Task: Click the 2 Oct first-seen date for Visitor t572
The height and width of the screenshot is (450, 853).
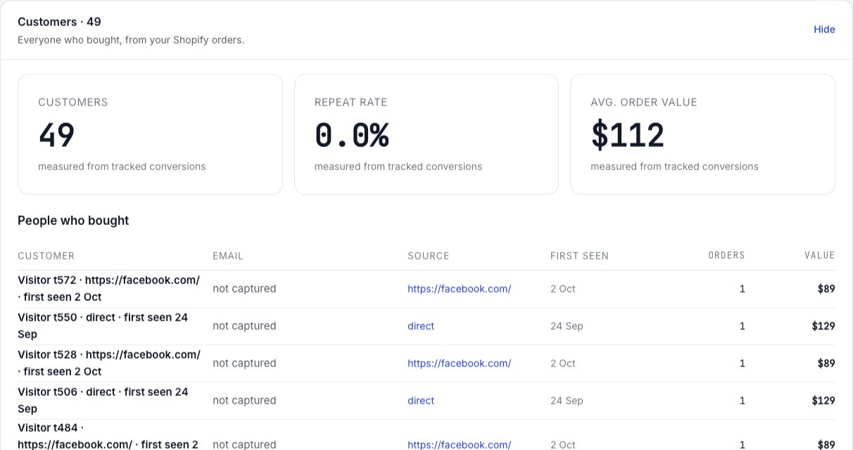Action: coord(563,289)
